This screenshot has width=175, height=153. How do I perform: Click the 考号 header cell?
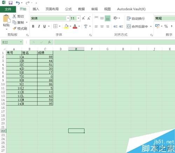coord(14,53)
